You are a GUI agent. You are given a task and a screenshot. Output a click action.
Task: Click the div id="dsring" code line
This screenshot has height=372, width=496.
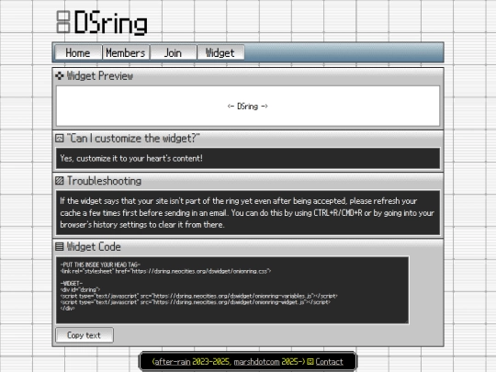[x=80, y=289]
